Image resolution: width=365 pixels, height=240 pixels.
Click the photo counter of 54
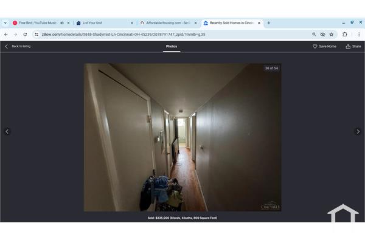point(271,68)
